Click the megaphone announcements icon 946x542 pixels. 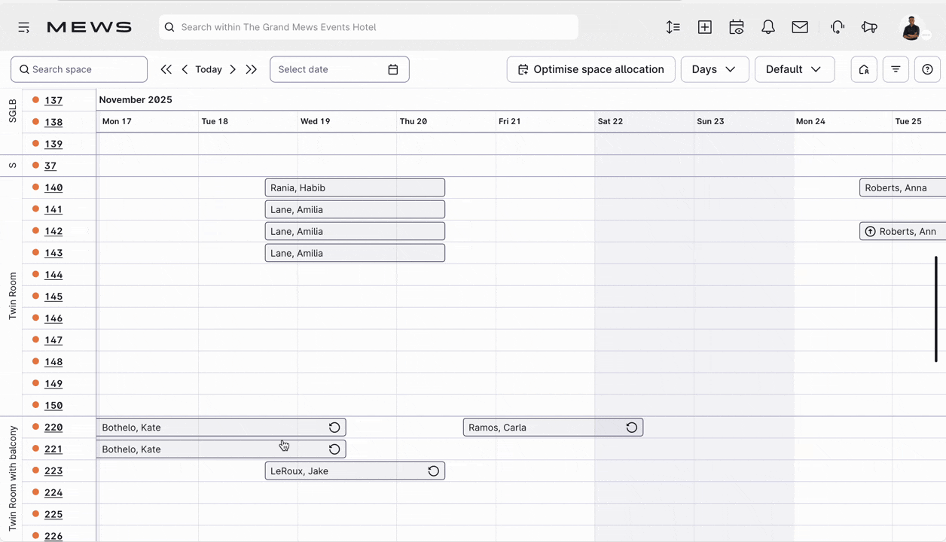[x=869, y=27]
